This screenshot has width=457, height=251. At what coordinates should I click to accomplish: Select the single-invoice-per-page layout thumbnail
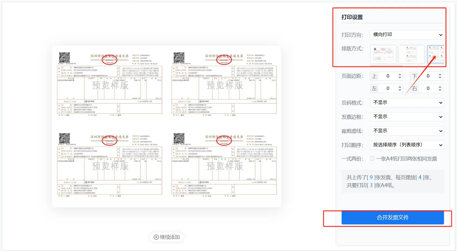383,55
